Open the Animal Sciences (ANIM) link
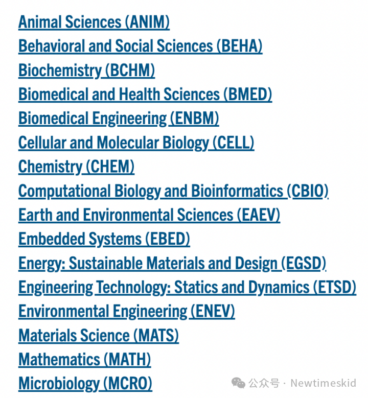 point(94,22)
